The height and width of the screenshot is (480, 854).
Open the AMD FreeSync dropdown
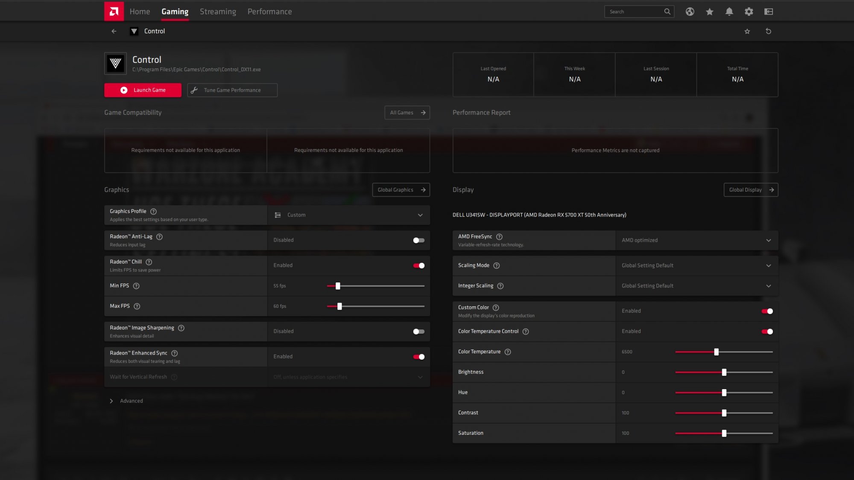[x=697, y=240]
